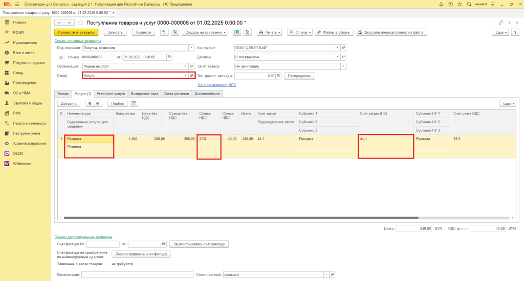This screenshot has width=524, height=281.
Task: Open Печать dropdown menu
Action: [x=269, y=32]
